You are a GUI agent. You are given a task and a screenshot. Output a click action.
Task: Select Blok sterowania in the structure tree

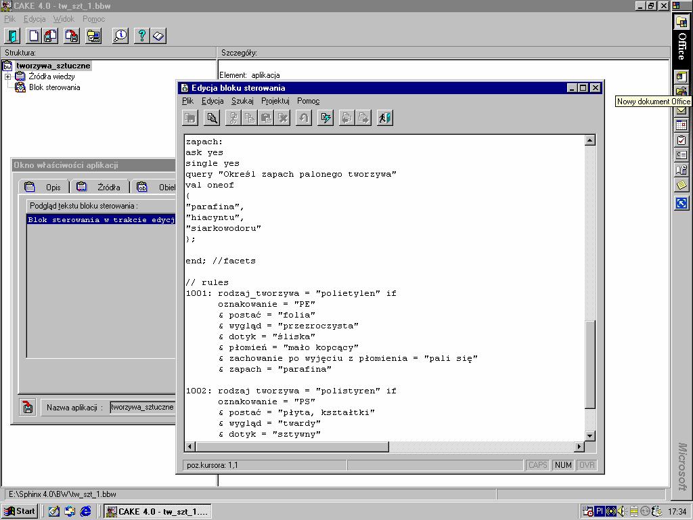tap(54, 87)
